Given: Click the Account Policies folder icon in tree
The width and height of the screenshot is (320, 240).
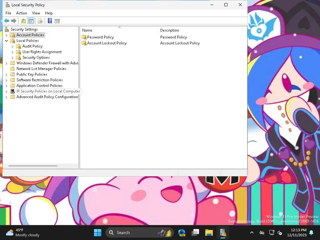Looking at the screenshot, I should coord(12,35).
